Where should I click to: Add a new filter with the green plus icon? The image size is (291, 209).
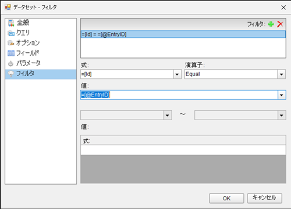(x=271, y=24)
